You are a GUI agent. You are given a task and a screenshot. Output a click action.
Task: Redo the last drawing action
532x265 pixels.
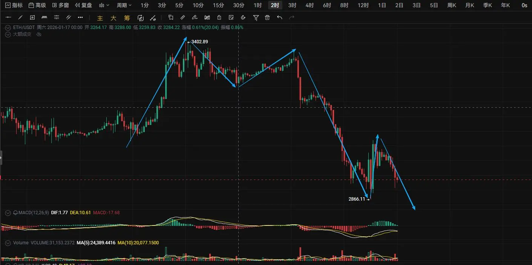291,17
